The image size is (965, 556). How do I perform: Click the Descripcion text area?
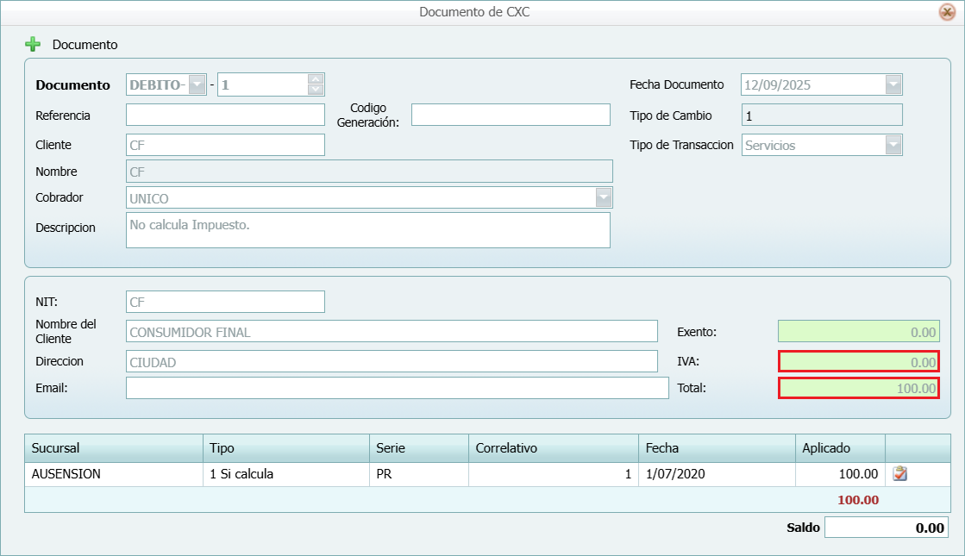click(x=367, y=230)
